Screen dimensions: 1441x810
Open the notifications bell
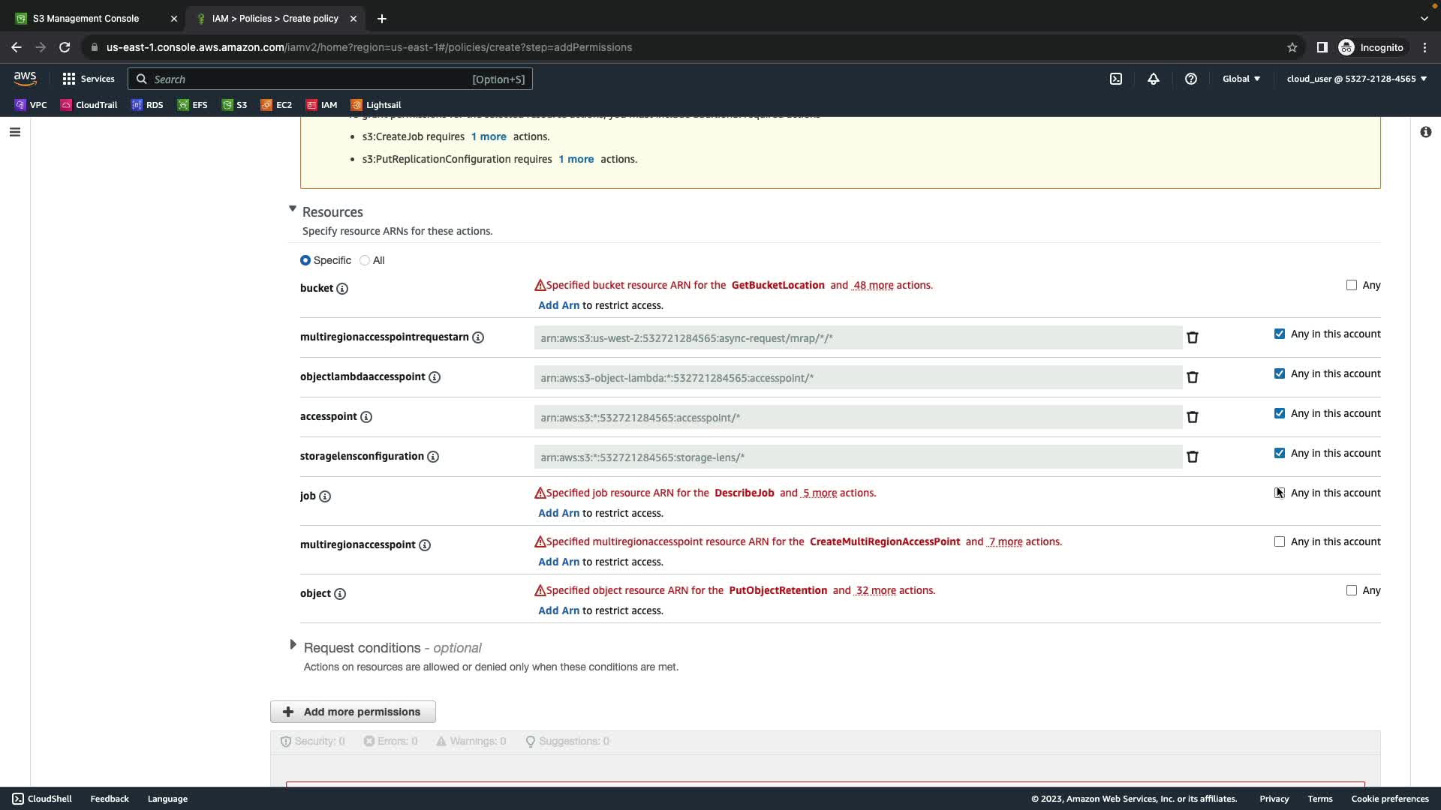tap(1154, 79)
